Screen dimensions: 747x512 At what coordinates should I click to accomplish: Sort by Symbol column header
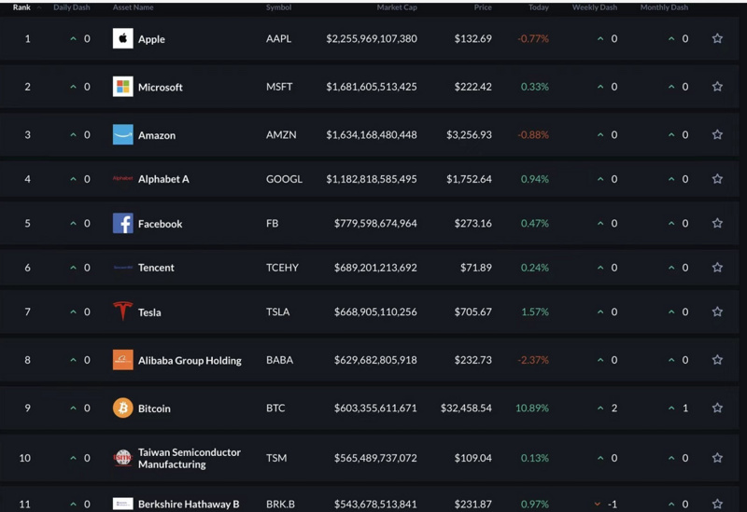(x=278, y=7)
